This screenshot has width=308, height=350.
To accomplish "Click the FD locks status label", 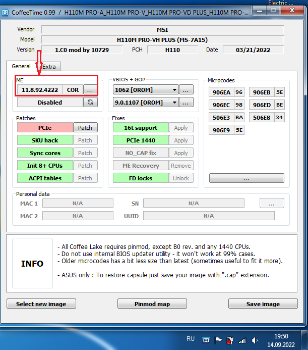I will [141, 178].
